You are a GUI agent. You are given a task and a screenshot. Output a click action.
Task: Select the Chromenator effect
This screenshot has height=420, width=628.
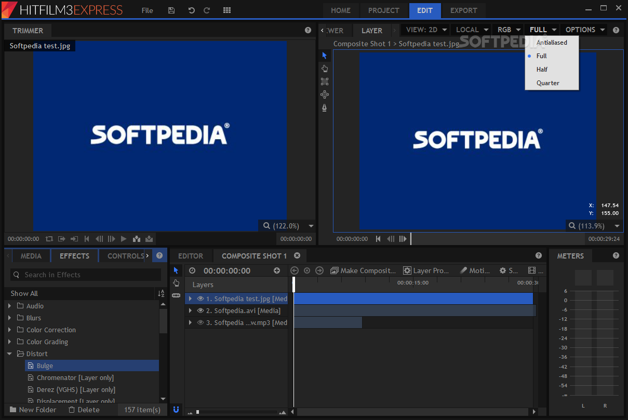[x=75, y=377]
